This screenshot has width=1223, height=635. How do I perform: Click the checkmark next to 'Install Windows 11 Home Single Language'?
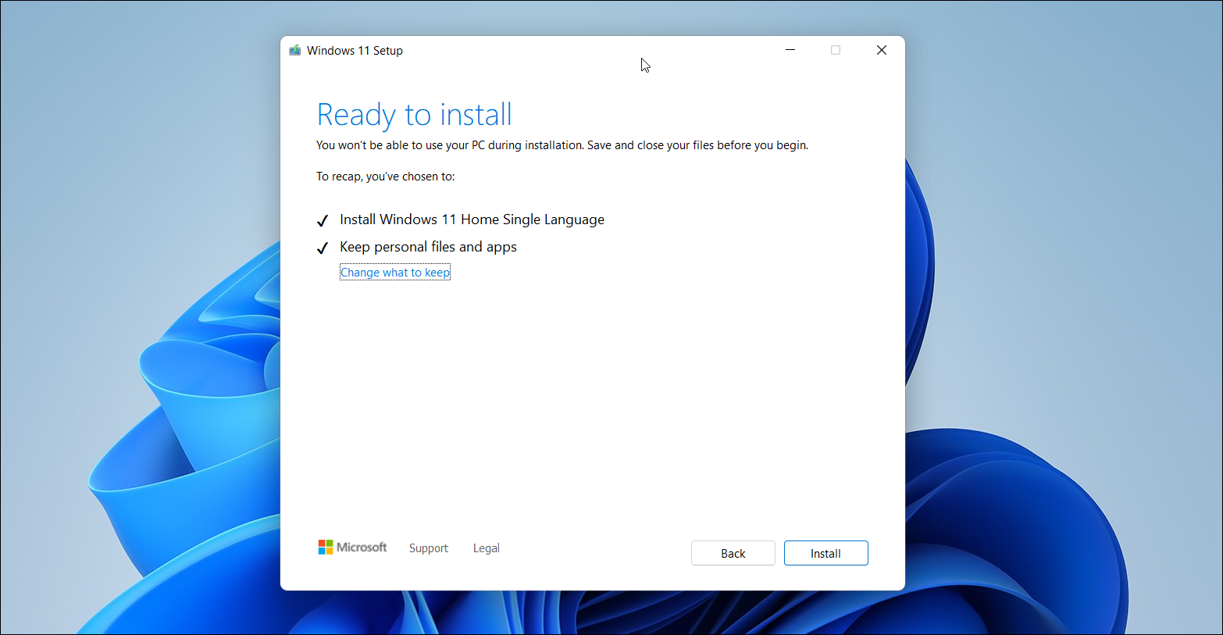pyautogui.click(x=322, y=221)
